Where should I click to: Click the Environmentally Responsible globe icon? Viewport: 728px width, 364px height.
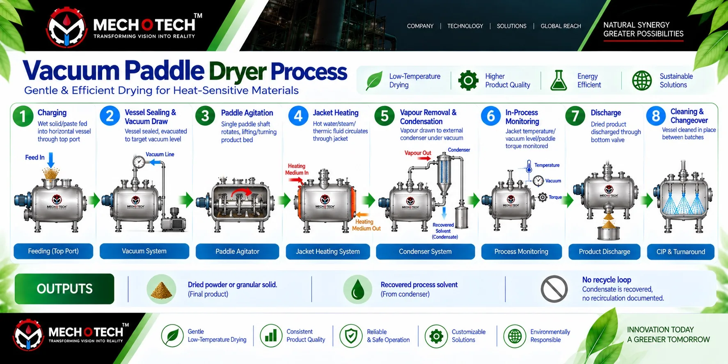[x=515, y=337]
